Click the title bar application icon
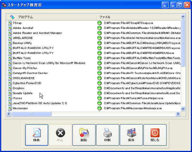Screen dimensions: 192x152 point(4,5)
